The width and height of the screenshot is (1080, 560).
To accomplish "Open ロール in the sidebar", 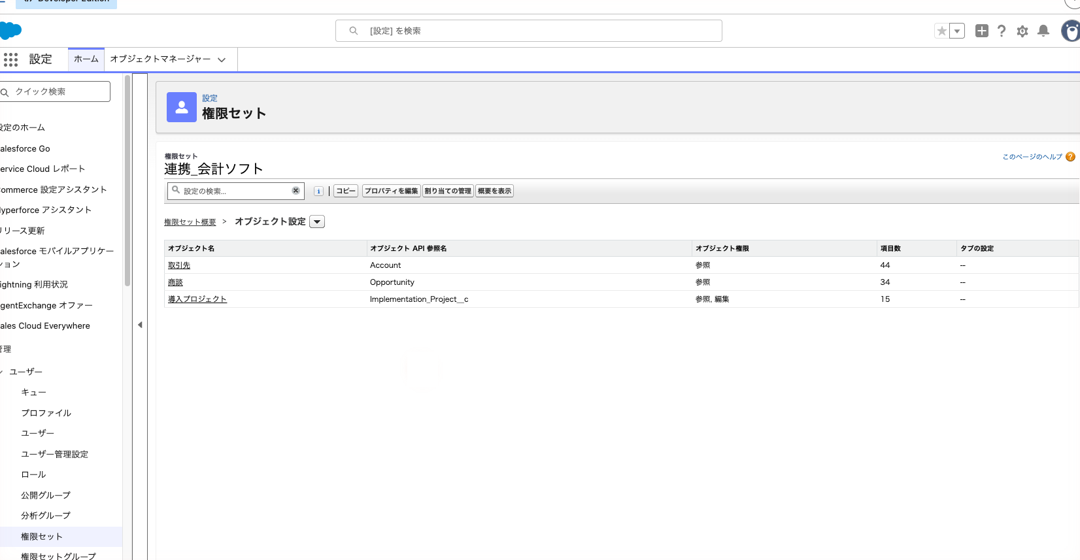I will [33, 474].
